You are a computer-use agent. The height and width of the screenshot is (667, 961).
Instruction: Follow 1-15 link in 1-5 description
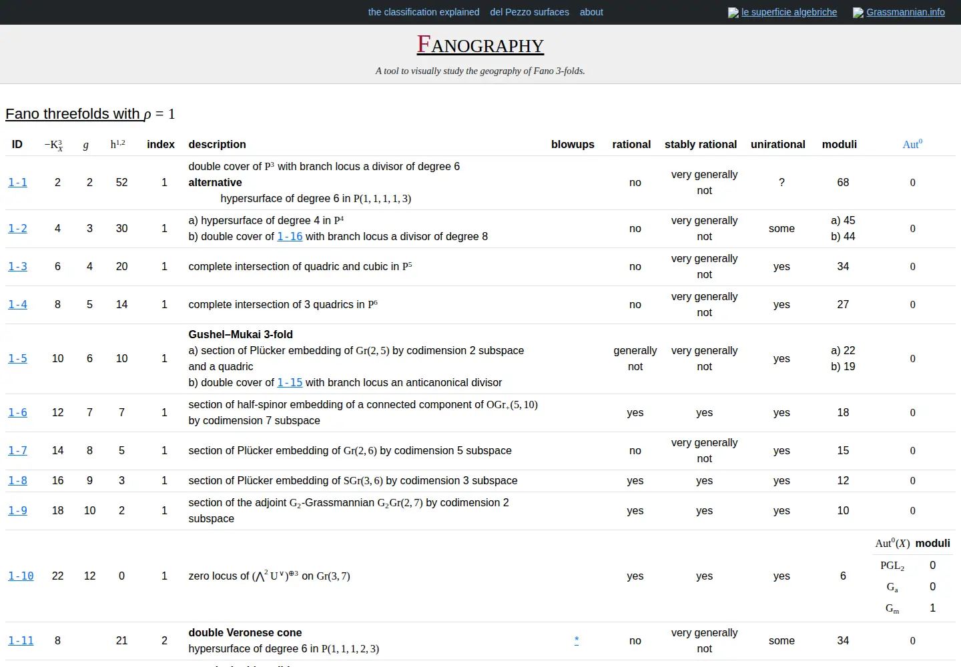pos(290,382)
